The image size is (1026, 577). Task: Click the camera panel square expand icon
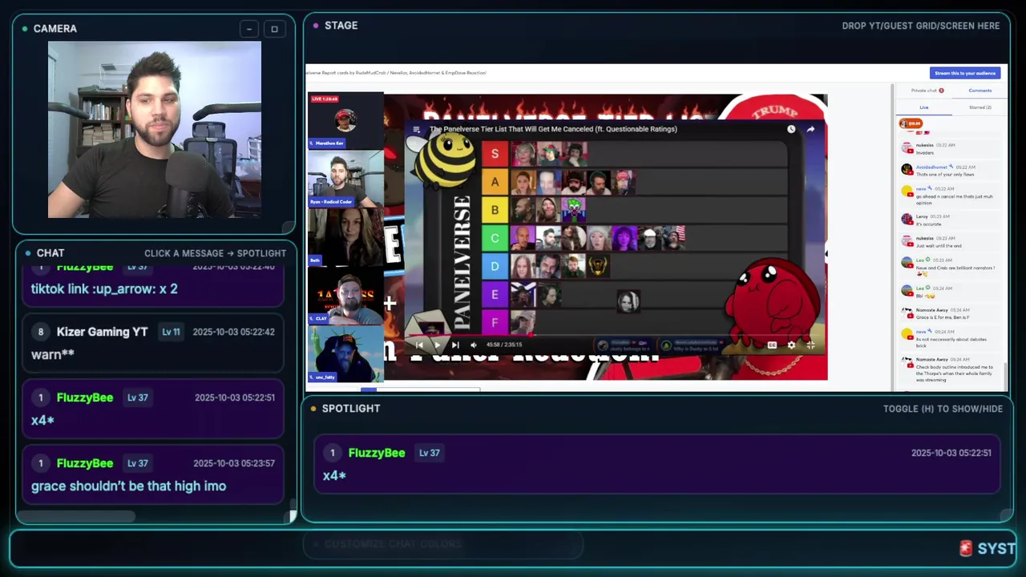click(x=274, y=30)
